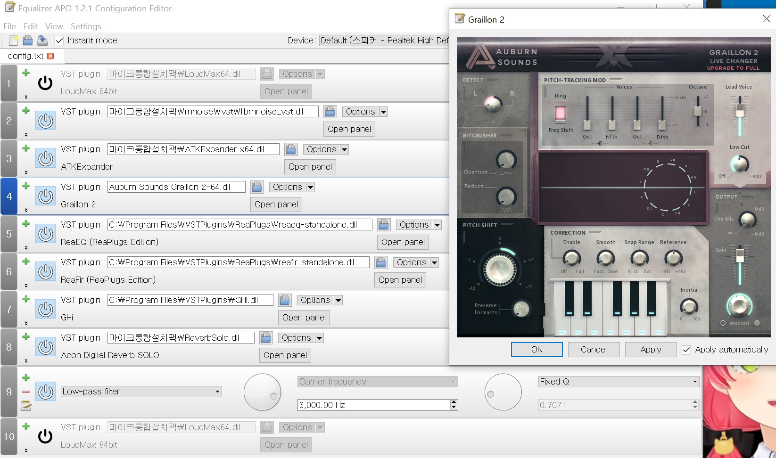Open Options dropdown for ReaEQ
The height and width of the screenshot is (458, 776).
tap(419, 225)
